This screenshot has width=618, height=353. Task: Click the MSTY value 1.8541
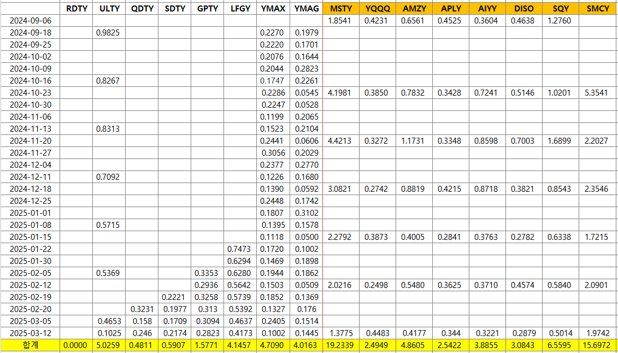[341, 20]
